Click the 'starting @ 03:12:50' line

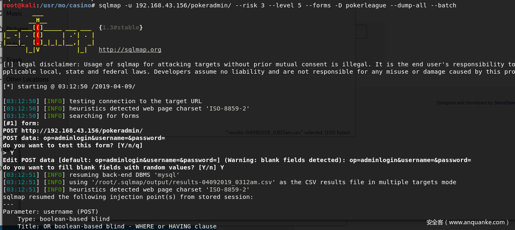pyautogui.click(x=69, y=87)
